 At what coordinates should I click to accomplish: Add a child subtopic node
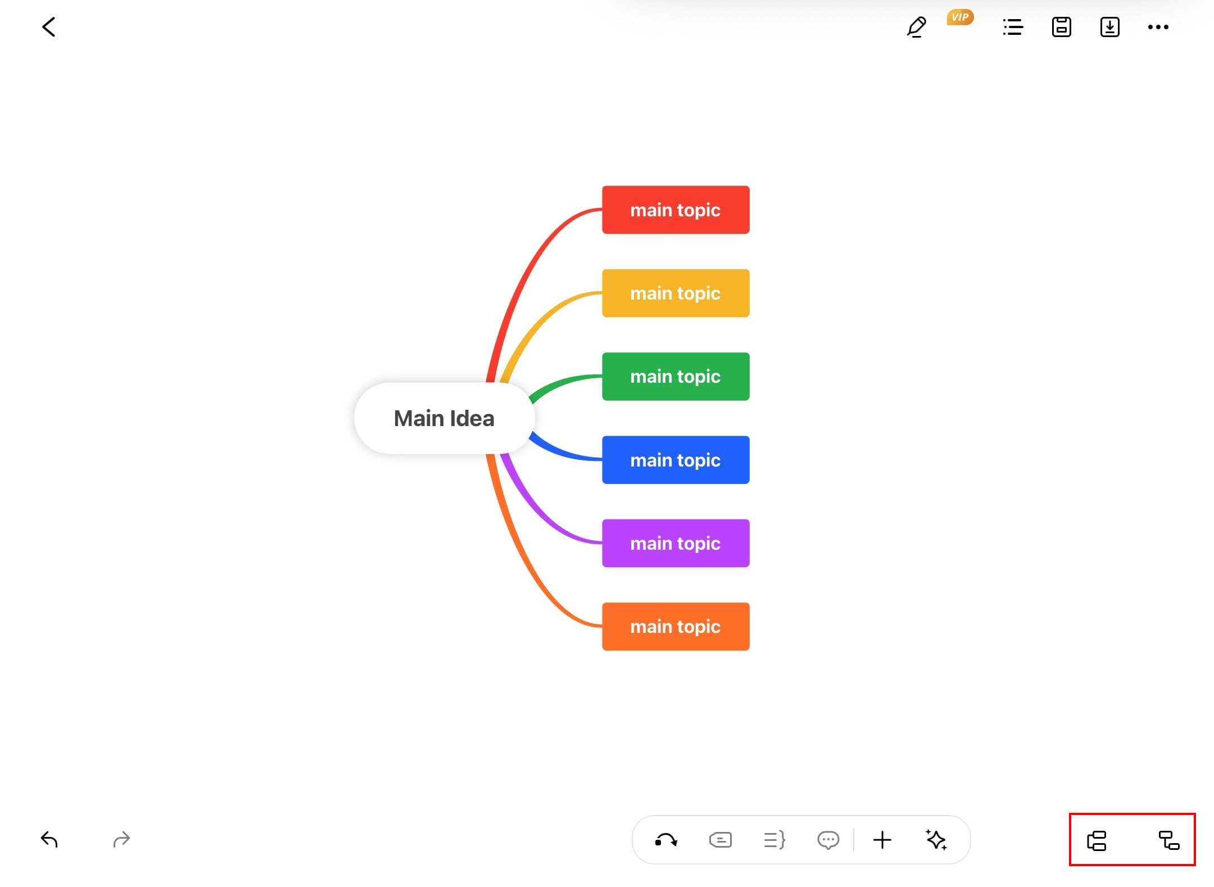click(1169, 841)
